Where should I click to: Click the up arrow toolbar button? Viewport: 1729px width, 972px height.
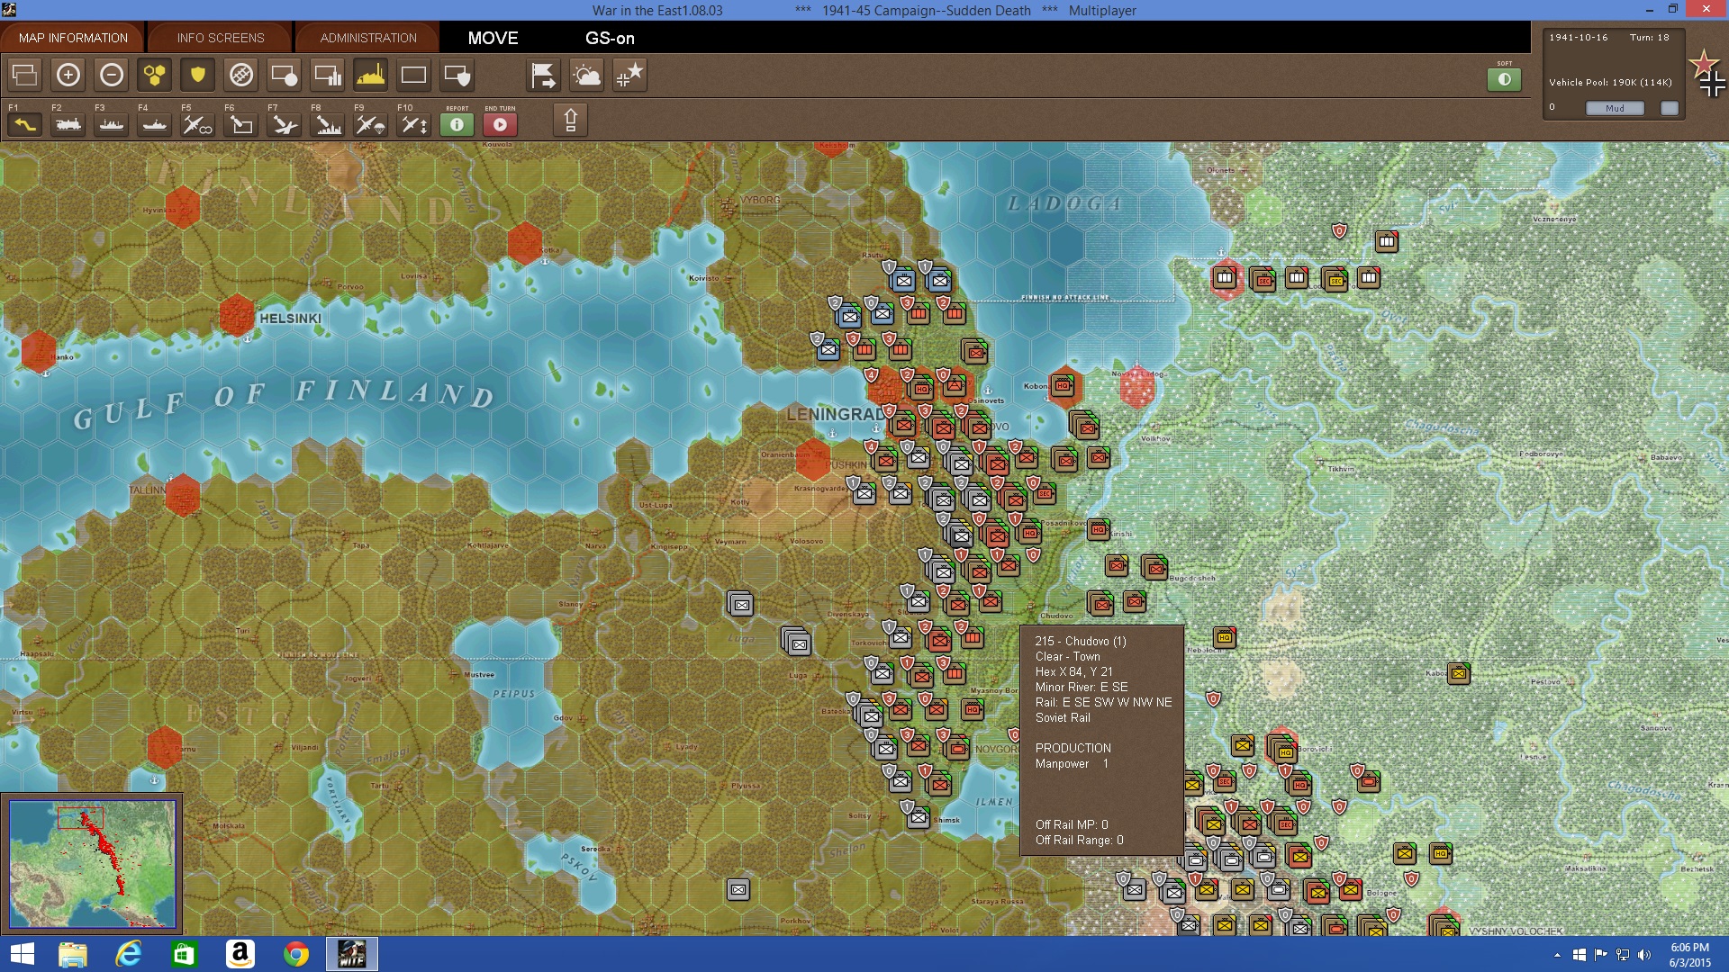point(570,120)
